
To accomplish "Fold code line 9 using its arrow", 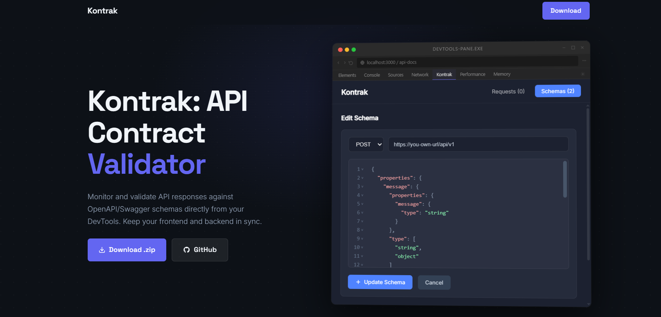I will click(362, 239).
